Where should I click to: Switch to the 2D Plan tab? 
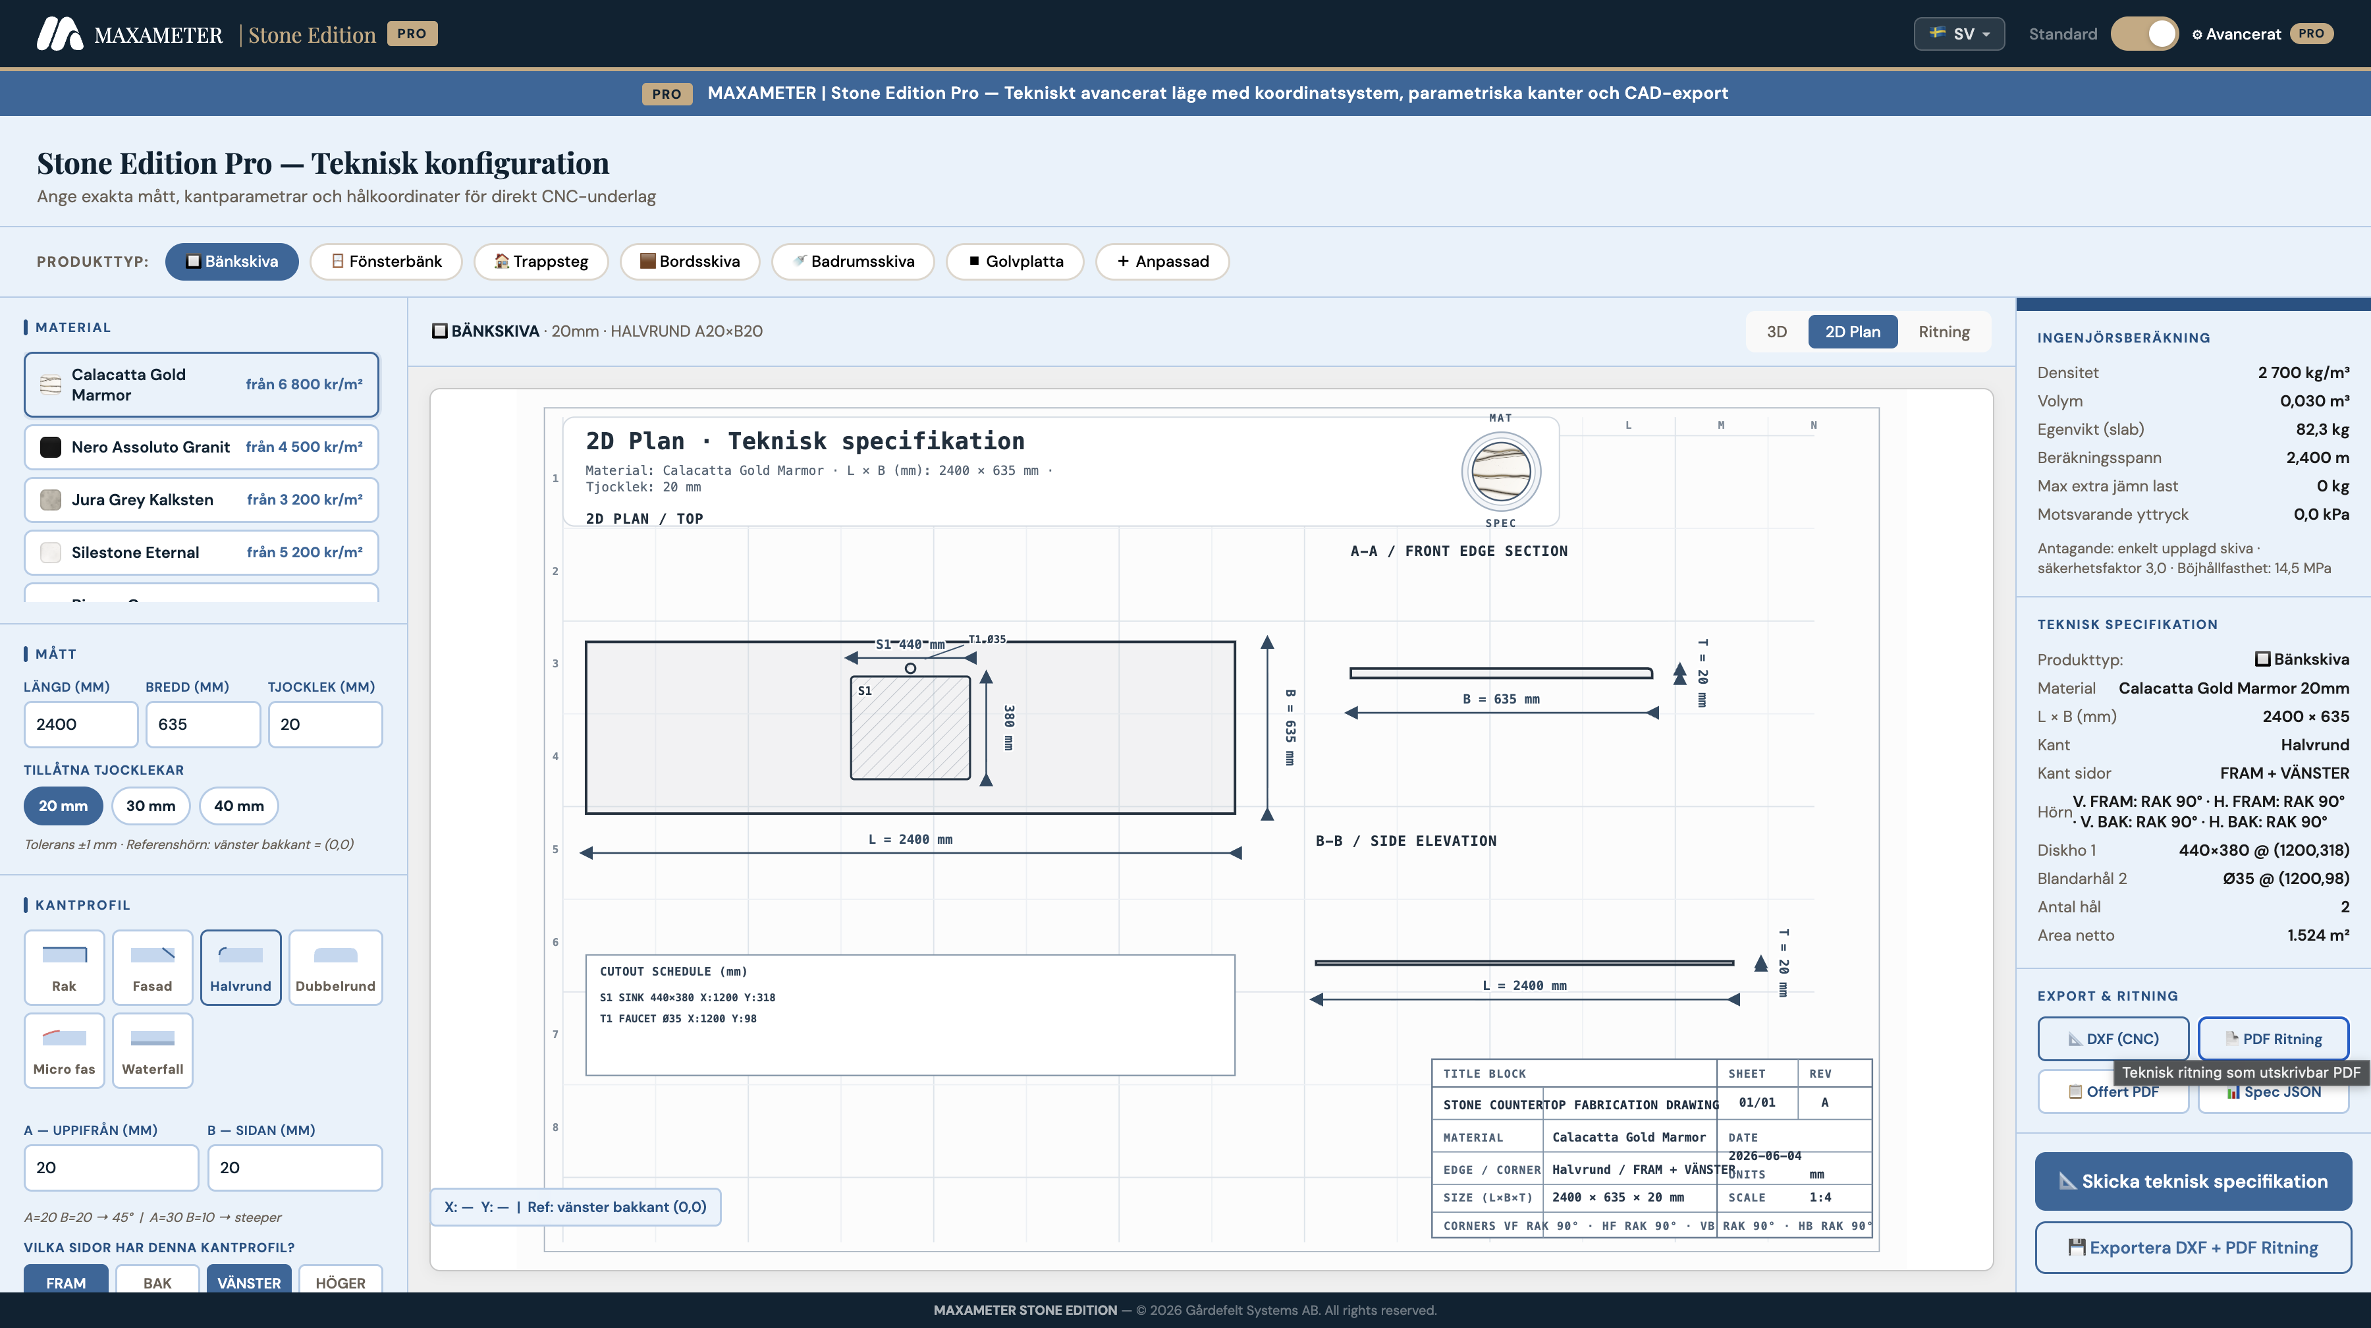(x=1853, y=331)
